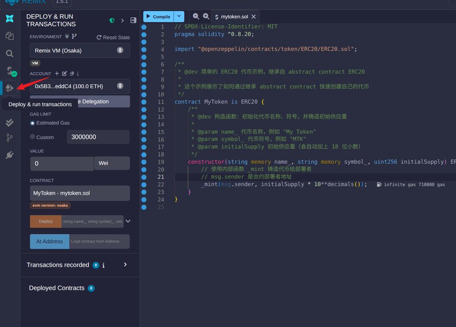Click the panel layout icon in header

point(133,20)
